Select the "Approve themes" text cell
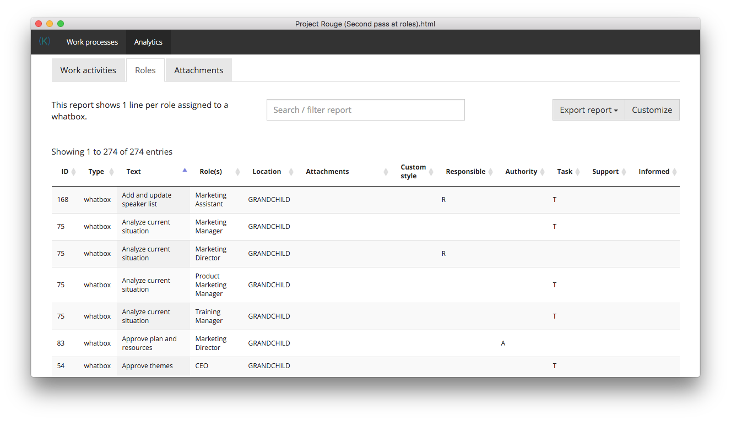 [x=153, y=366]
